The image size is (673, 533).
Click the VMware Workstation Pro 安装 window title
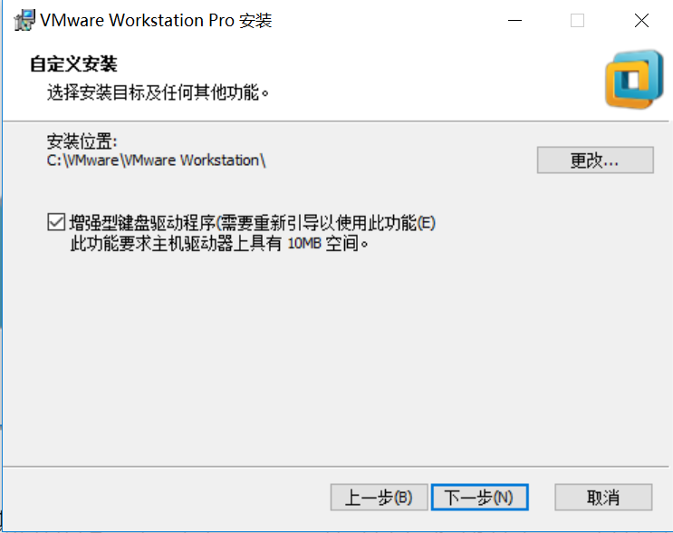point(156,20)
